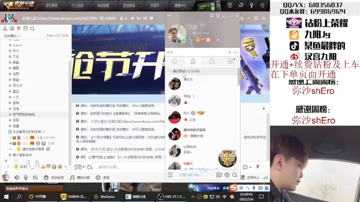Open the audio mixer settings icon

[x=35, y=177]
